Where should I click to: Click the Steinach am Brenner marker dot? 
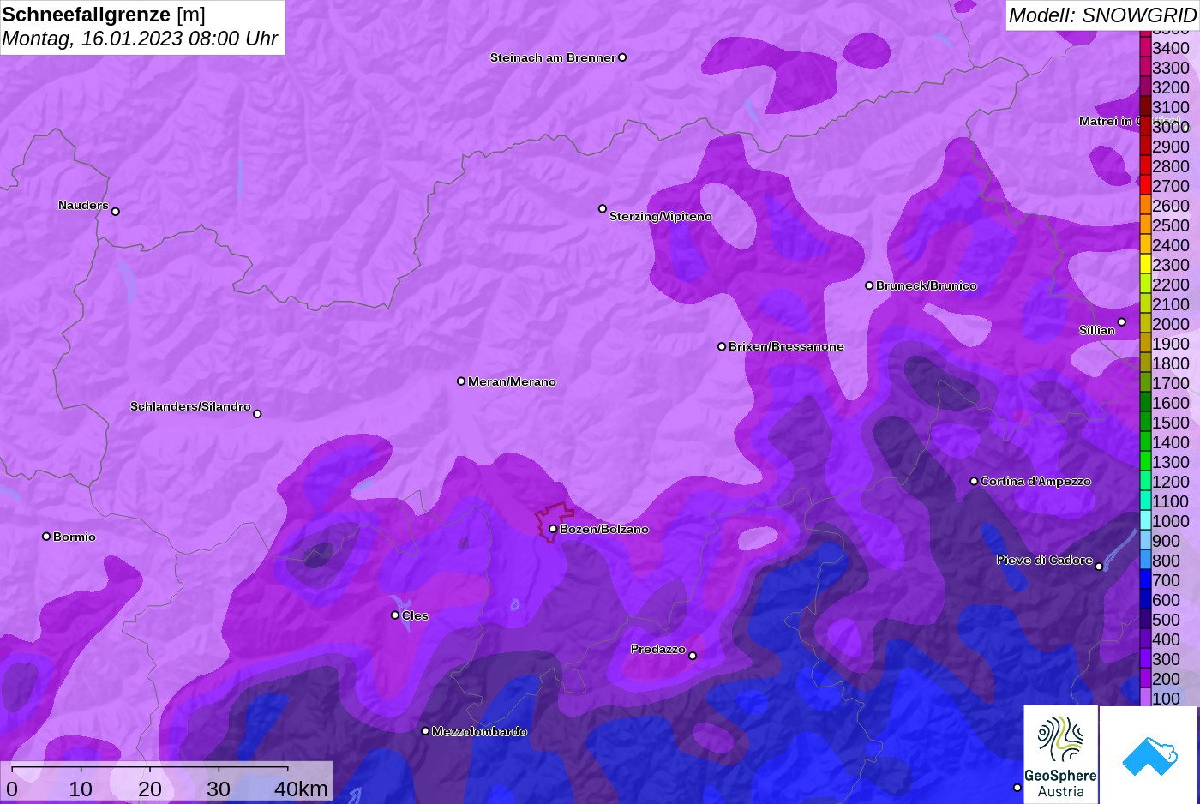[x=622, y=57]
